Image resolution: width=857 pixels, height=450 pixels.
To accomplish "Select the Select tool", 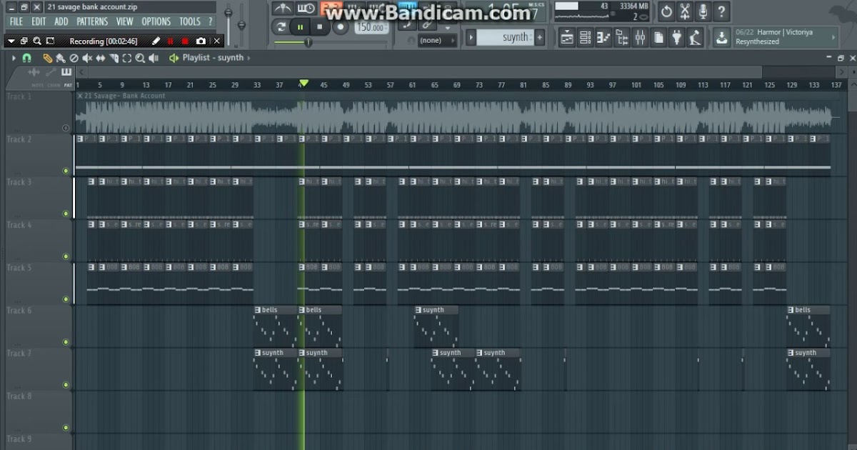I will (x=126, y=58).
